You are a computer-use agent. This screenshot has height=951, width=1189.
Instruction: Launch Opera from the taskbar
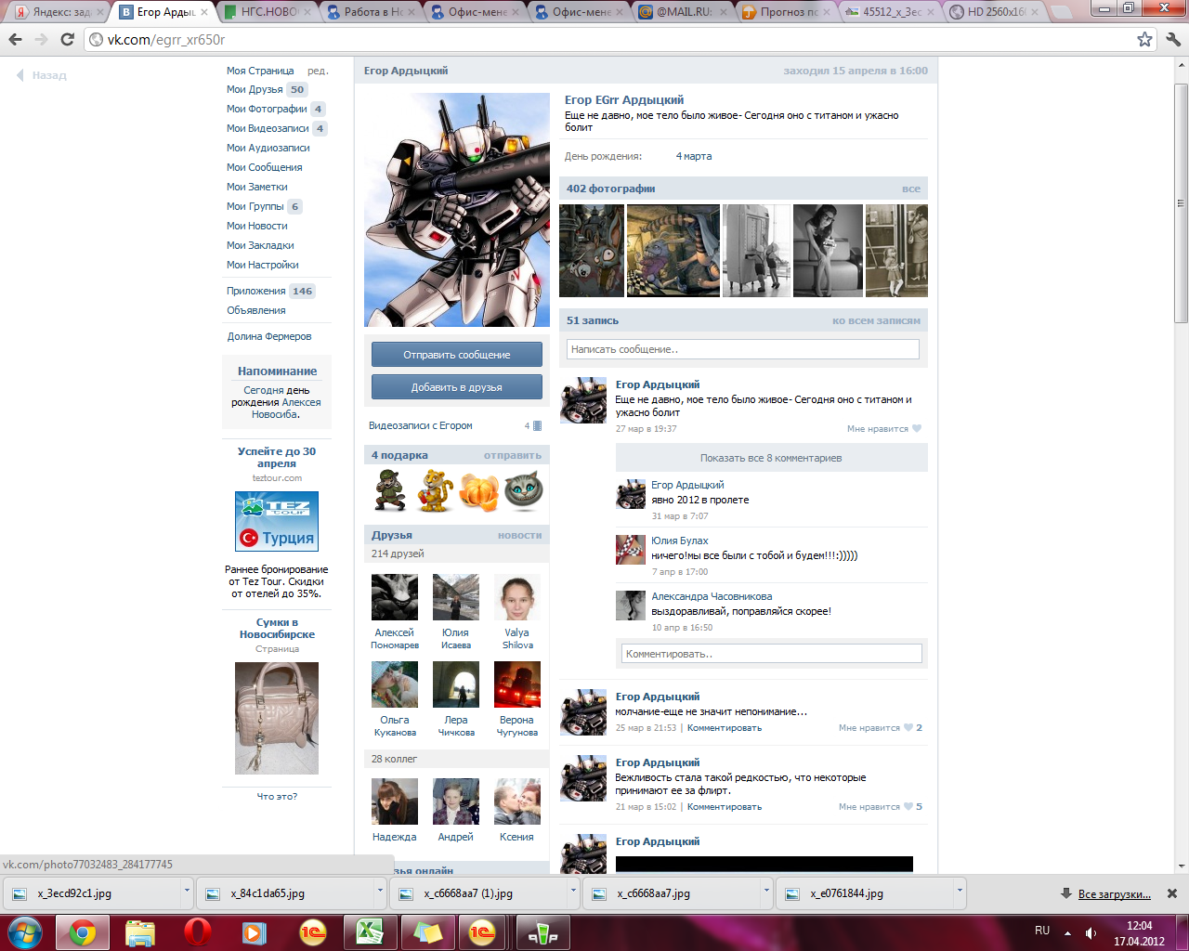(x=198, y=932)
